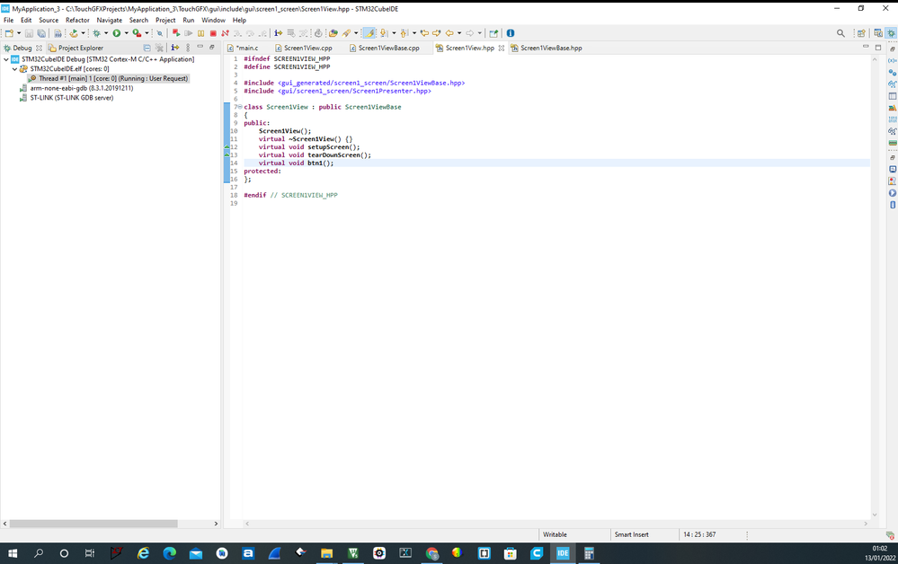Viewport: 898px width, 564px height.
Task: Click the Open Perspective icon
Action: pos(861,33)
